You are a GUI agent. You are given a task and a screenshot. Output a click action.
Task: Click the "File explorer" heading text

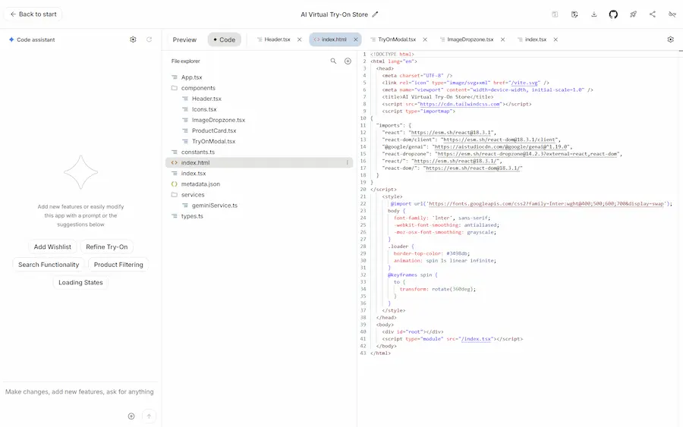pyautogui.click(x=186, y=61)
